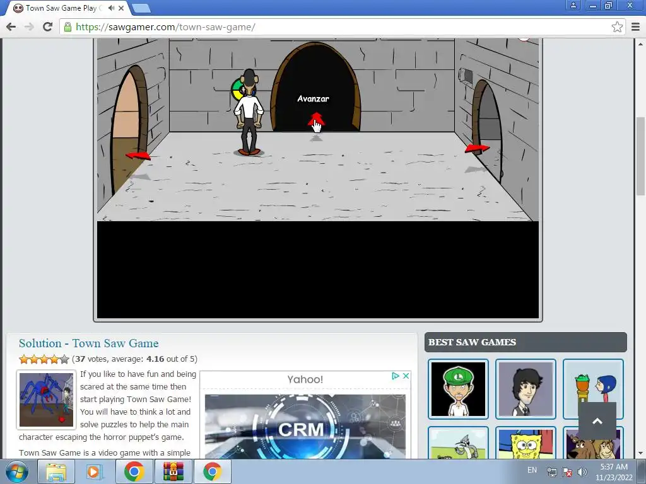646x484 pixels.
Task: Rate the game with the first star
Action: pos(24,359)
